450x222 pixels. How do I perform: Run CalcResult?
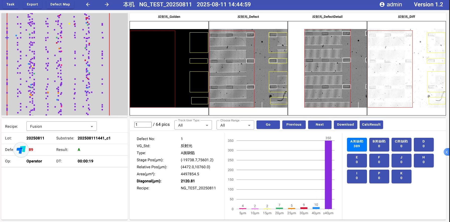pos(371,125)
